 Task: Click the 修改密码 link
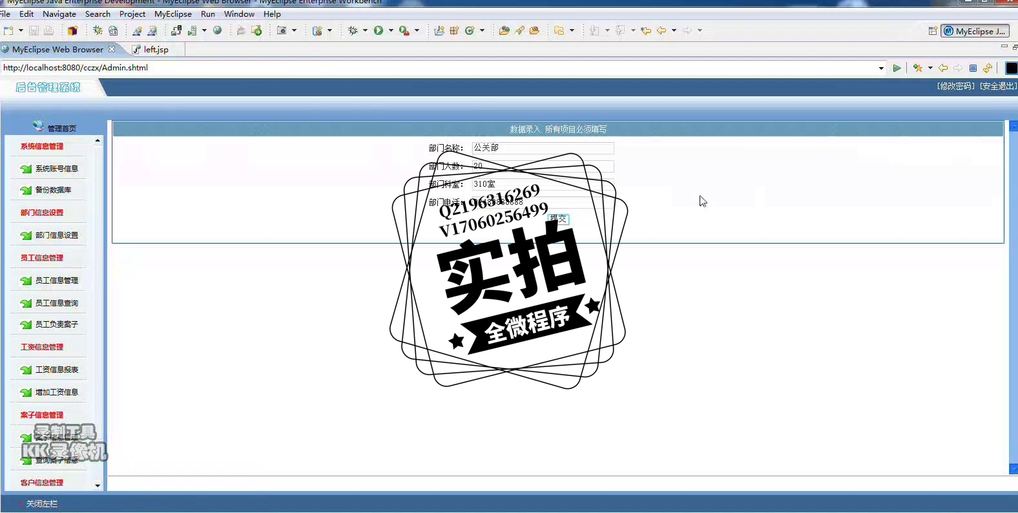[956, 86]
